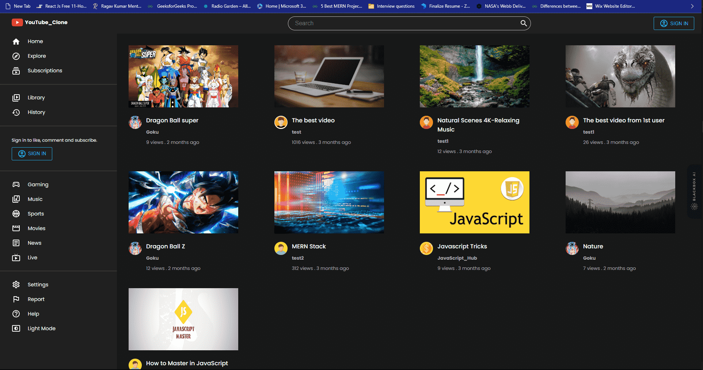Click the Subscriptions icon in sidebar
Viewport: 703px width, 370px height.
coord(16,70)
